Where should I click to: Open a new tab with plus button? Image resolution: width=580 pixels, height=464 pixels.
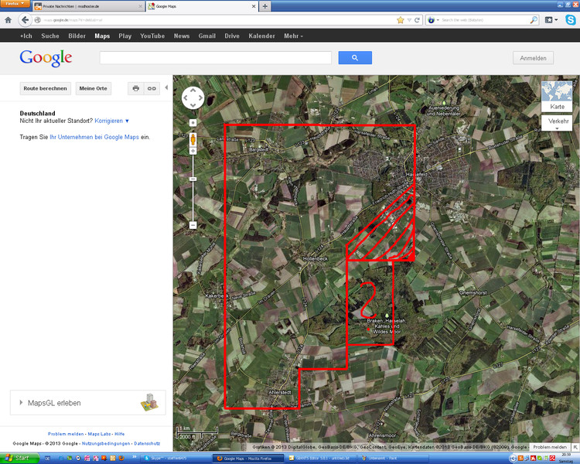264,6
